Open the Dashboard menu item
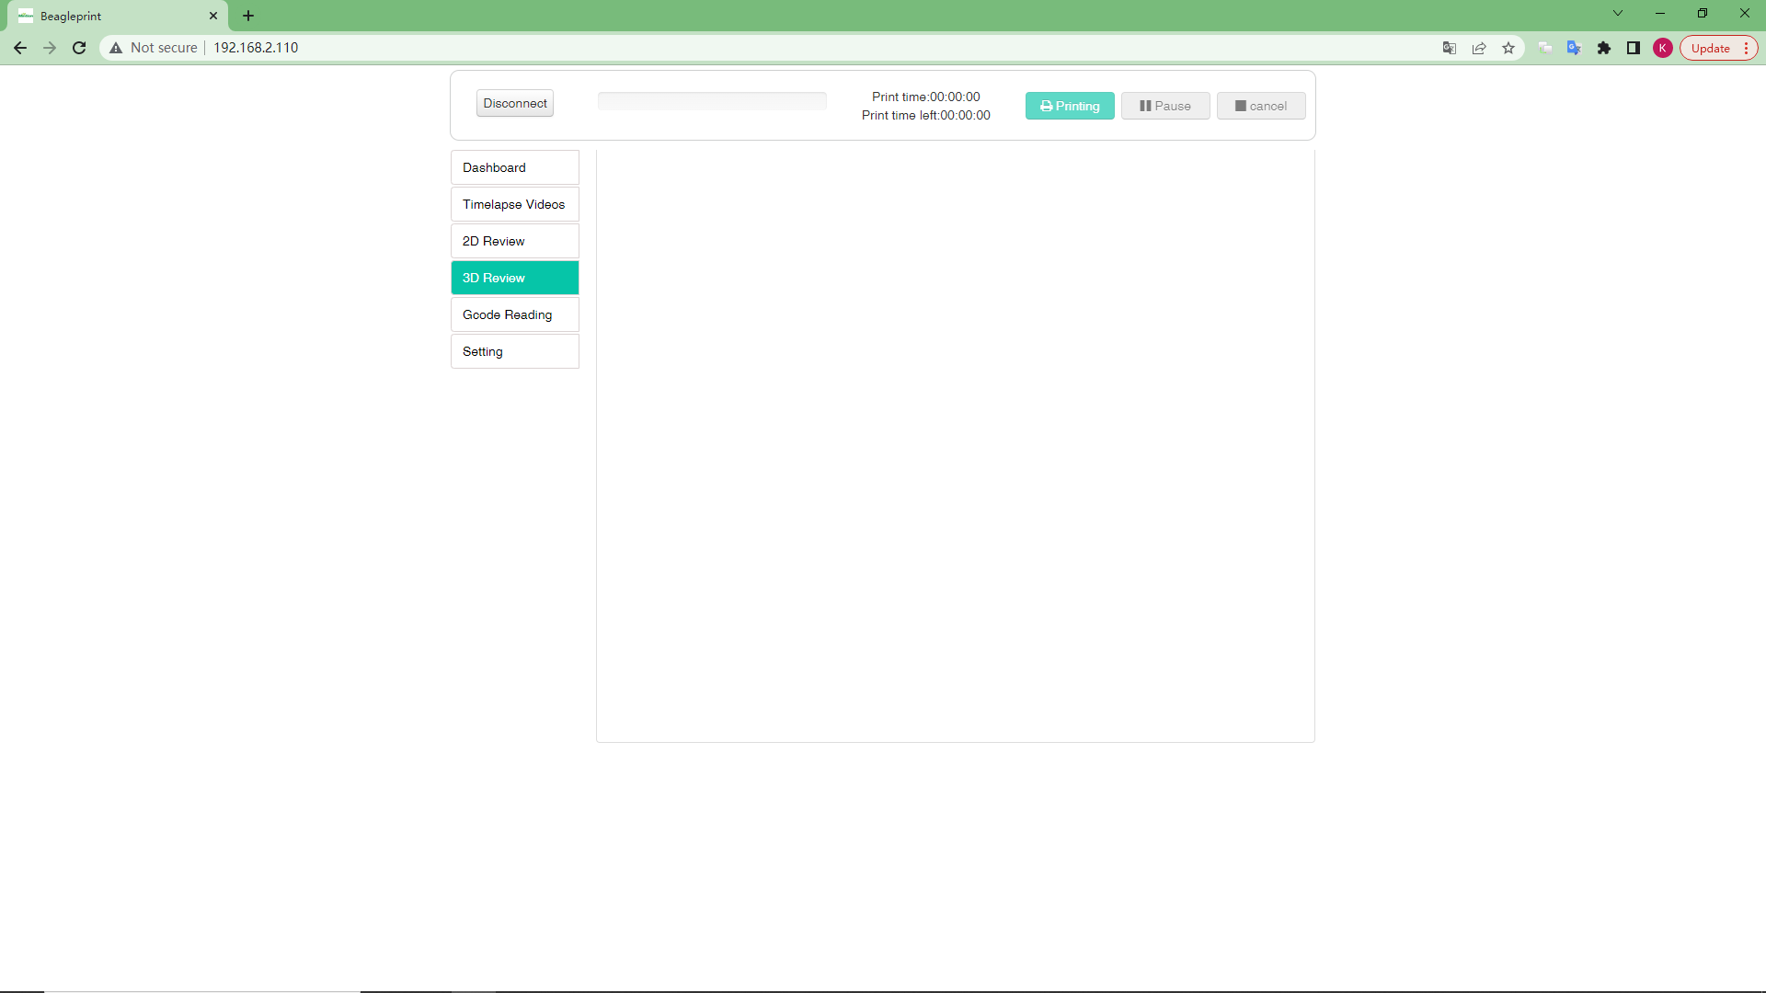The image size is (1766, 993). click(514, 167)
